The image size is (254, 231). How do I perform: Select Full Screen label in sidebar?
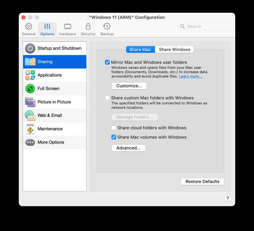click(x=48, y=89)
